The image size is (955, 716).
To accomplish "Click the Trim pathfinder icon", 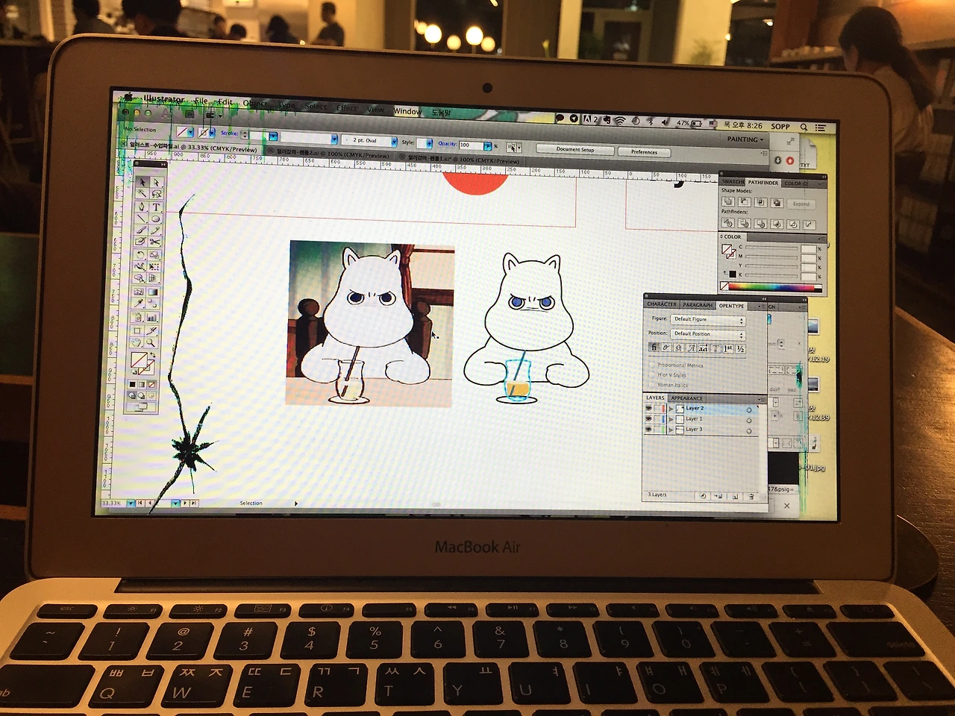I will click(x=744, y=223).
